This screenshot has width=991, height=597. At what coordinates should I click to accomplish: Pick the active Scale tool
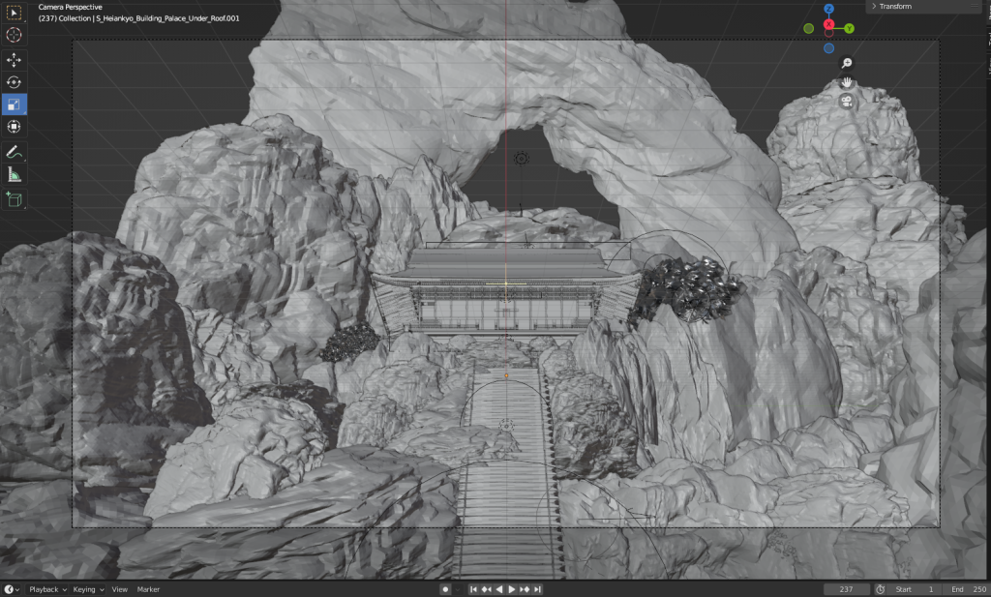(x=14, y=104)
